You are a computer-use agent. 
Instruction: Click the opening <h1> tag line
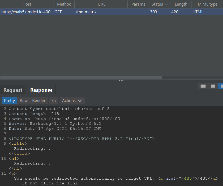click(14, 158)
